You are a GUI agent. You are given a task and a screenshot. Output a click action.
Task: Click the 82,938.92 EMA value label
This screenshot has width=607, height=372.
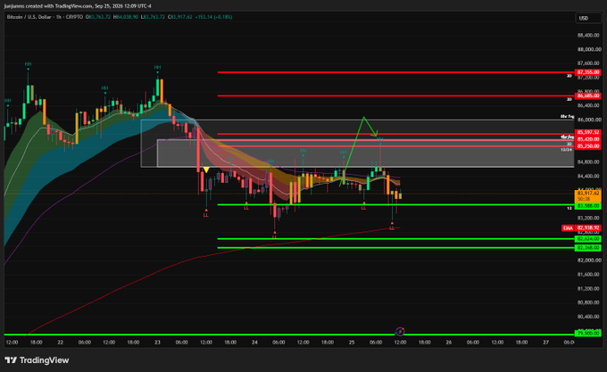pyautogui.click(x=588, y=228)
